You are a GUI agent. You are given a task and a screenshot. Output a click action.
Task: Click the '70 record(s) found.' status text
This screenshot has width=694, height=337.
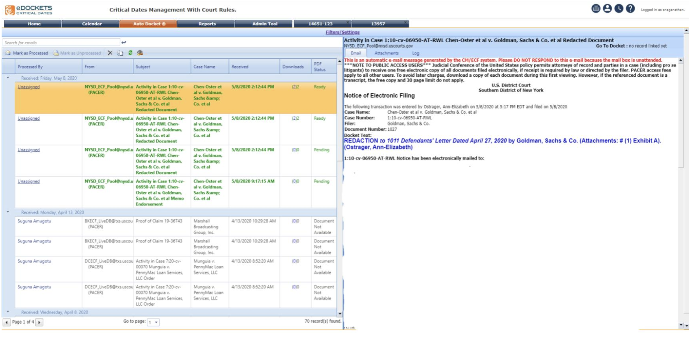(x=323, y=321)
